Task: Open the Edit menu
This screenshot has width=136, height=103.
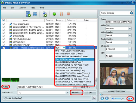Action: click(x=13, y=8)
